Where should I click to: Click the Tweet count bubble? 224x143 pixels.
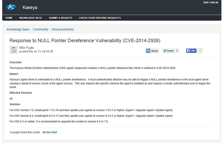coord(177,51)
